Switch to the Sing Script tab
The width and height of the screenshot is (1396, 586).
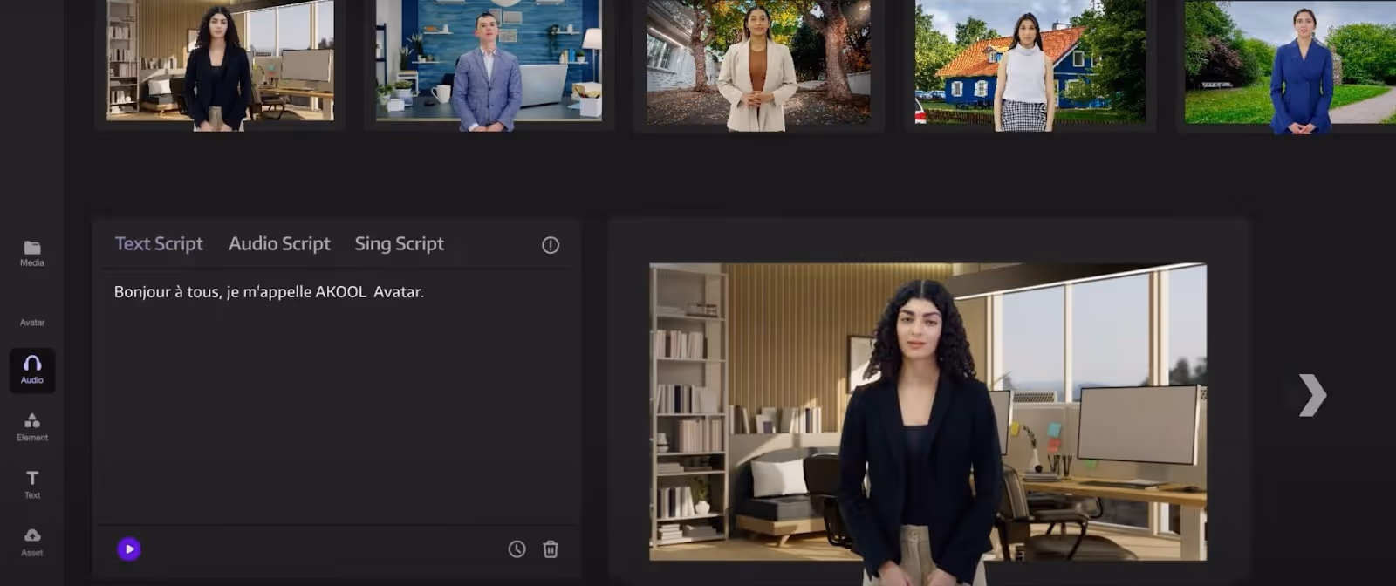(x=400, y=244)
